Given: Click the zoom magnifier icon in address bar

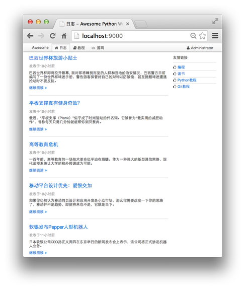Looking at the screenshot, I should pos(193,36).
